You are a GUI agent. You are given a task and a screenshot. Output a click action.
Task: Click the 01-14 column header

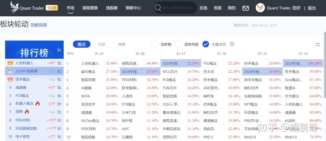(x=303, y=54)
